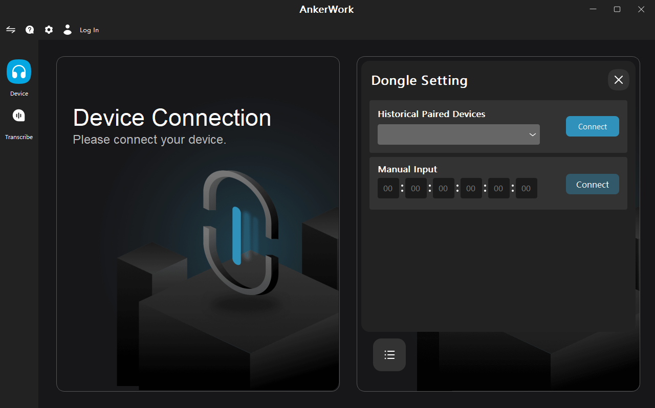Click the user profile avatar icon
Image resolution: width=655 pixels, height=408 pixels.
(68, 30)
